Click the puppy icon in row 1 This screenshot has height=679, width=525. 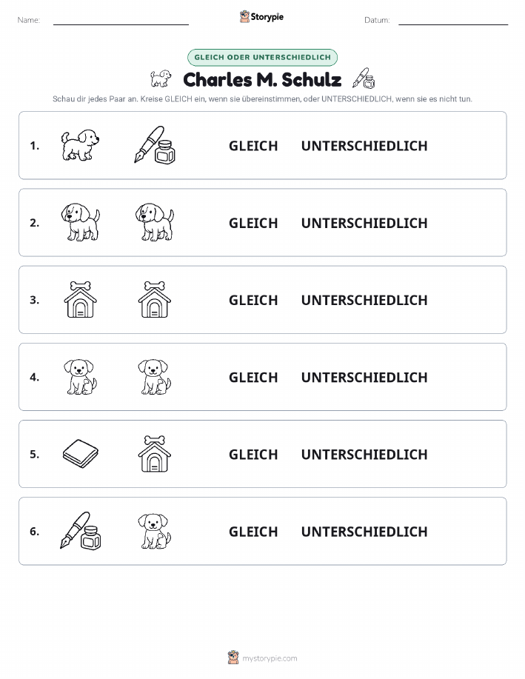[80, 145]
